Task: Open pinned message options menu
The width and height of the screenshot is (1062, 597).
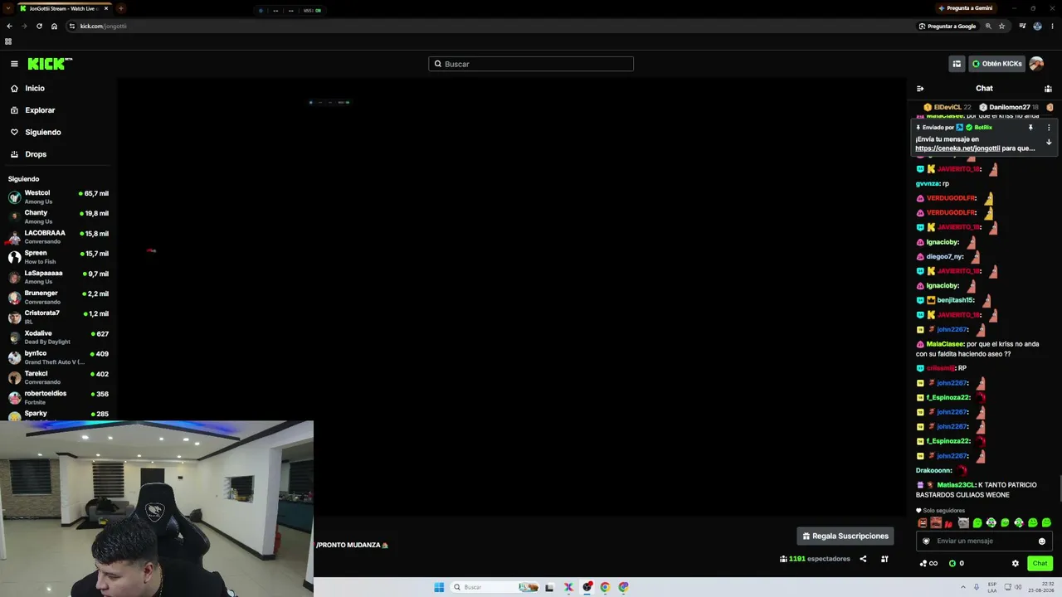Action: click(1049, 128)
